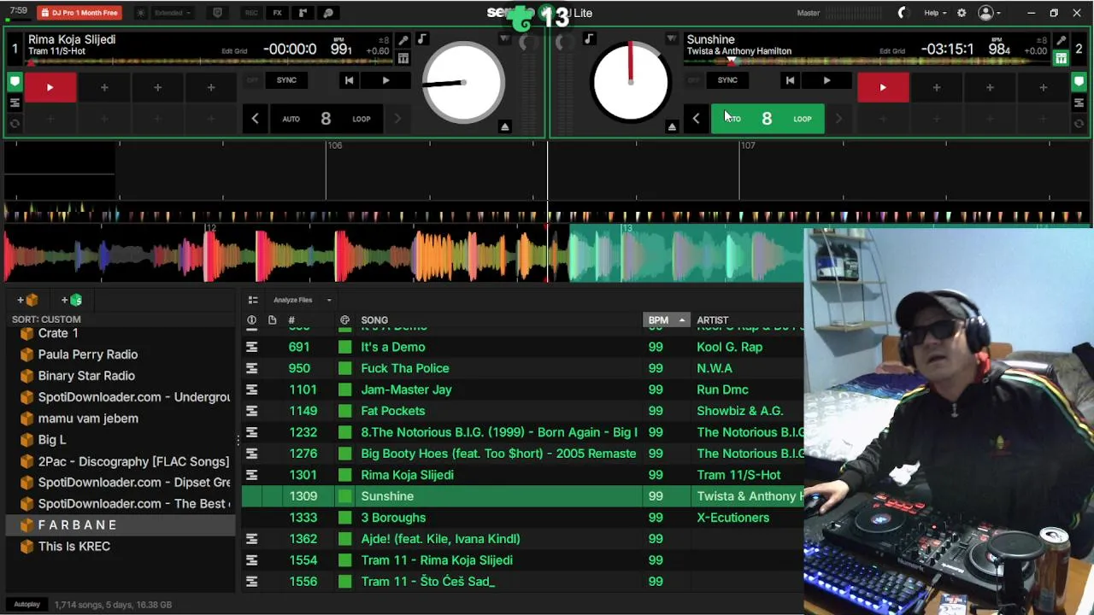Click the deck 2 platter
1094x615 pixels.
tap(631, 83)
